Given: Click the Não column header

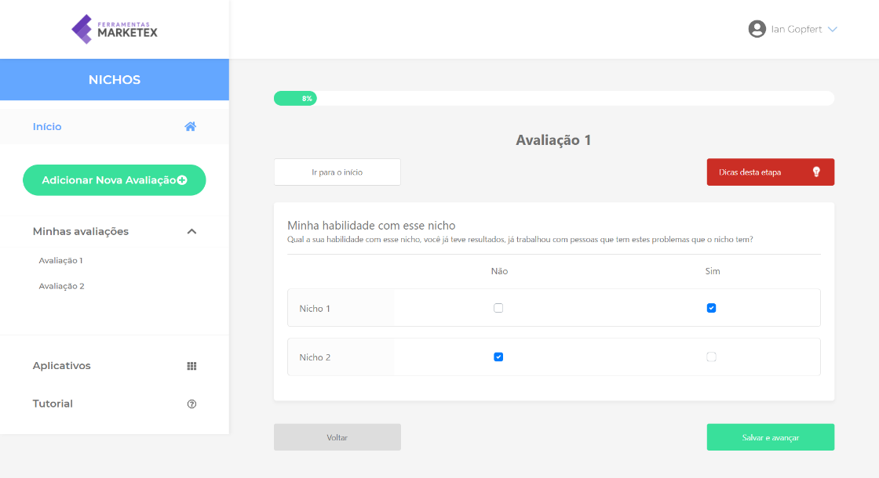Looking at the screenshot, I should 499,271.
